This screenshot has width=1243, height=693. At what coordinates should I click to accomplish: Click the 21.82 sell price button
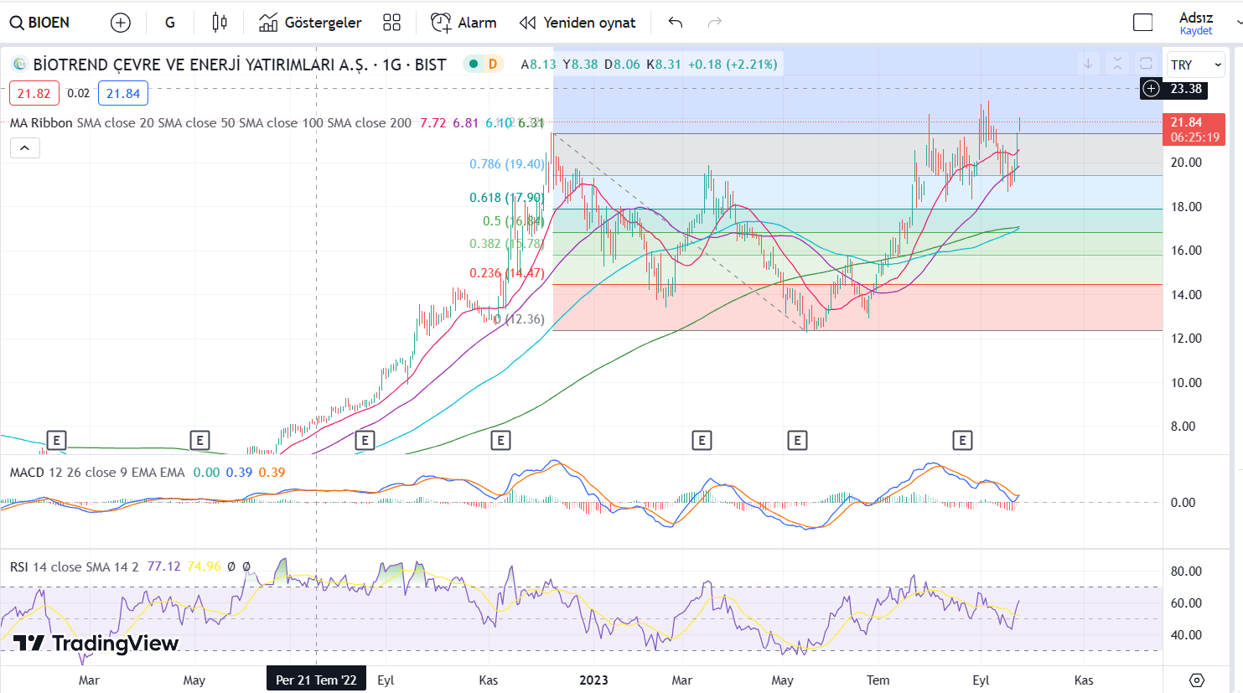click(34, 94)
